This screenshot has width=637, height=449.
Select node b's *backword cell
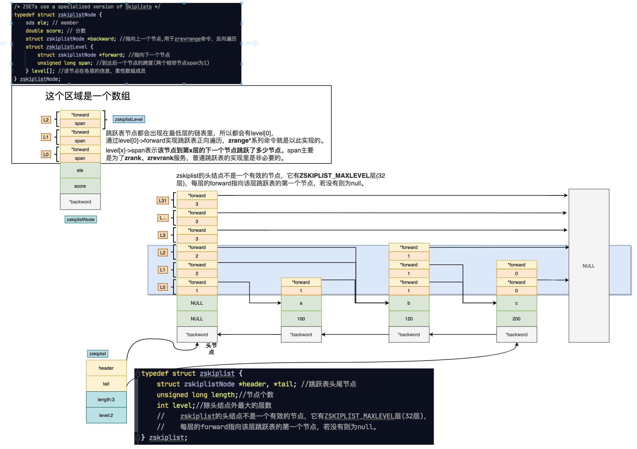coord(409,334)
